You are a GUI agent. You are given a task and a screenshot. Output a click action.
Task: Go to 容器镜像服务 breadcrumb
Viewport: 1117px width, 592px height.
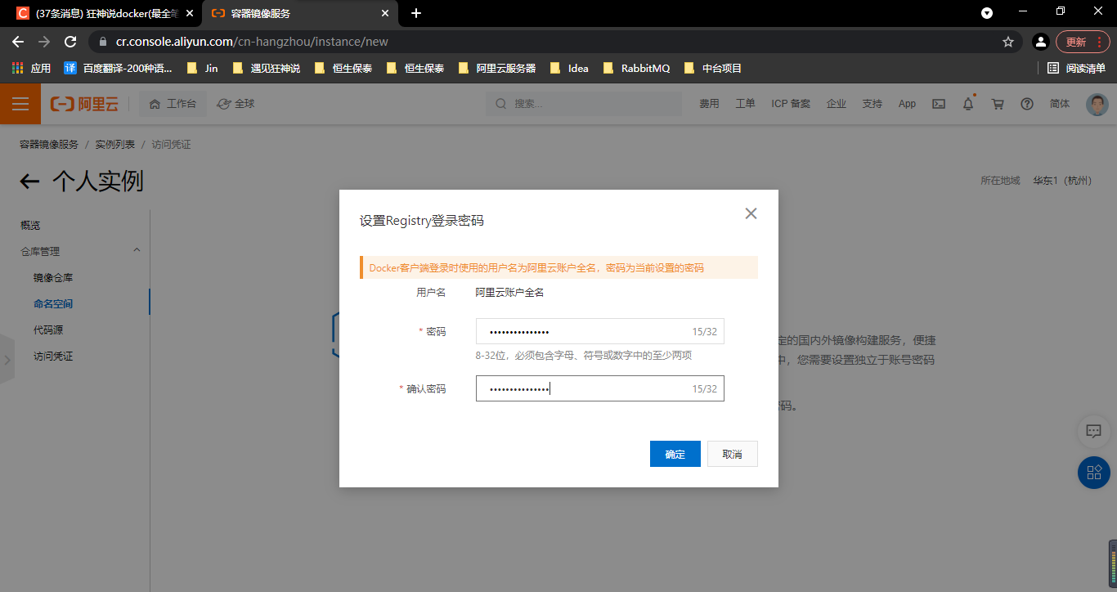point(49,144)
